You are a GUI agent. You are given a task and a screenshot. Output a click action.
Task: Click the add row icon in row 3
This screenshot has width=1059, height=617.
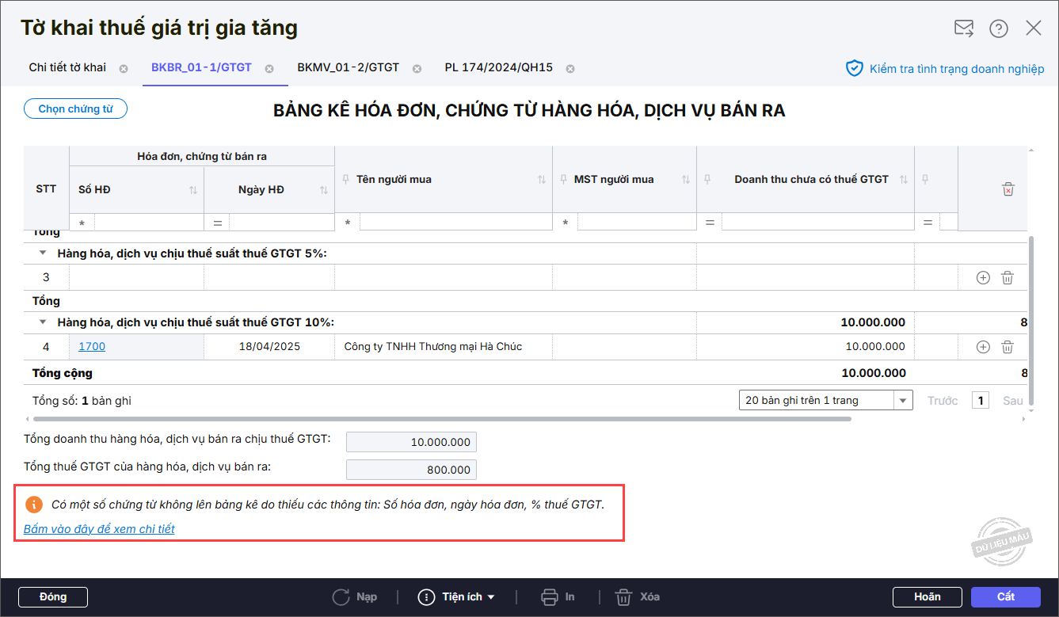tap(983, 278)
